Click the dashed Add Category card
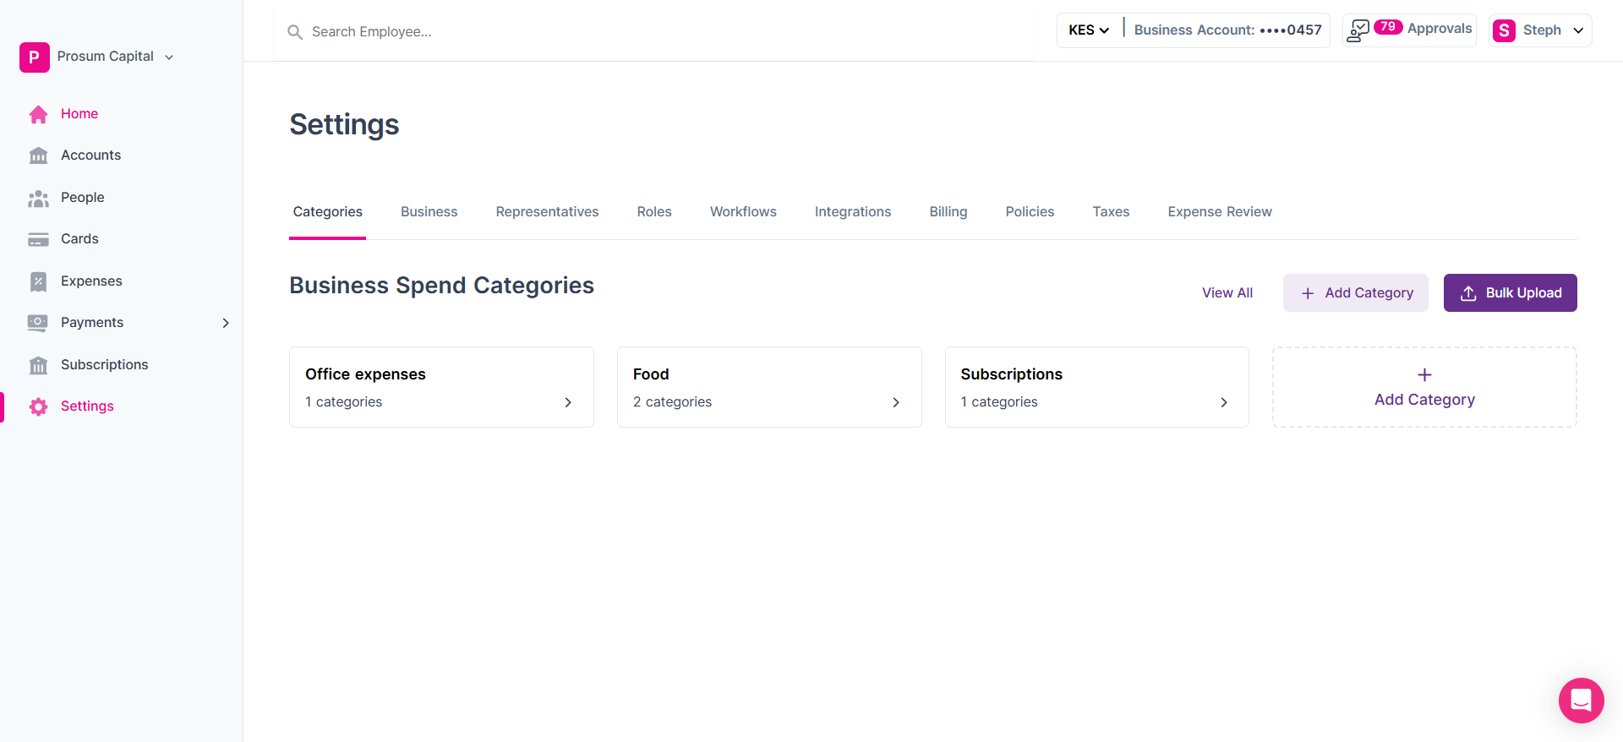 click(x=1424, y=387)
